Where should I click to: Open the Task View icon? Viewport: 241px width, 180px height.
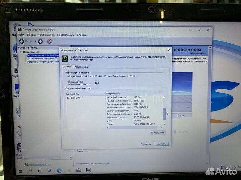(49, 171)
